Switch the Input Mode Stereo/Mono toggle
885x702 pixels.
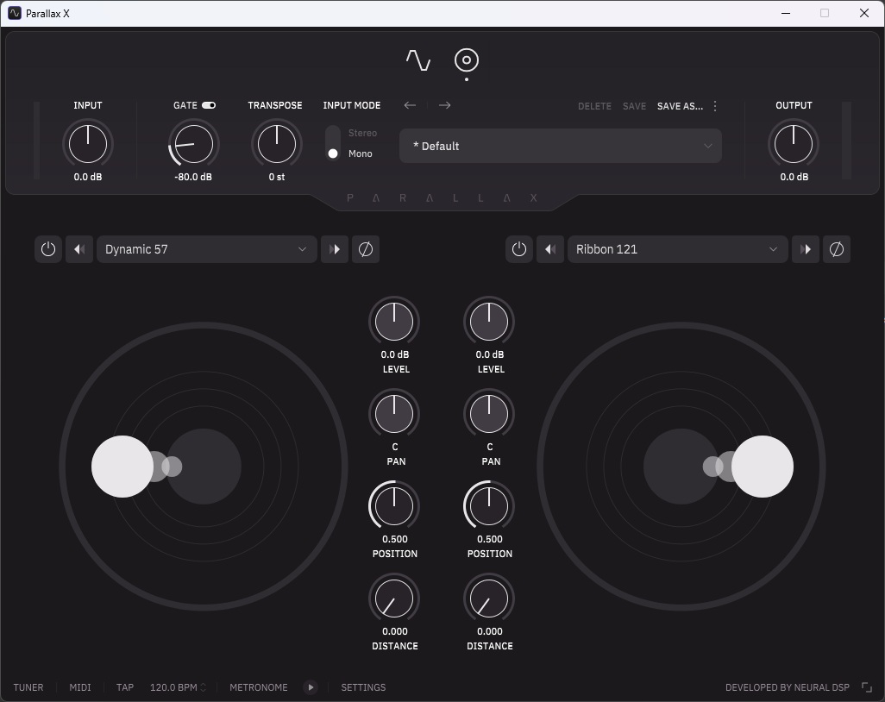[x=333, y=143]
